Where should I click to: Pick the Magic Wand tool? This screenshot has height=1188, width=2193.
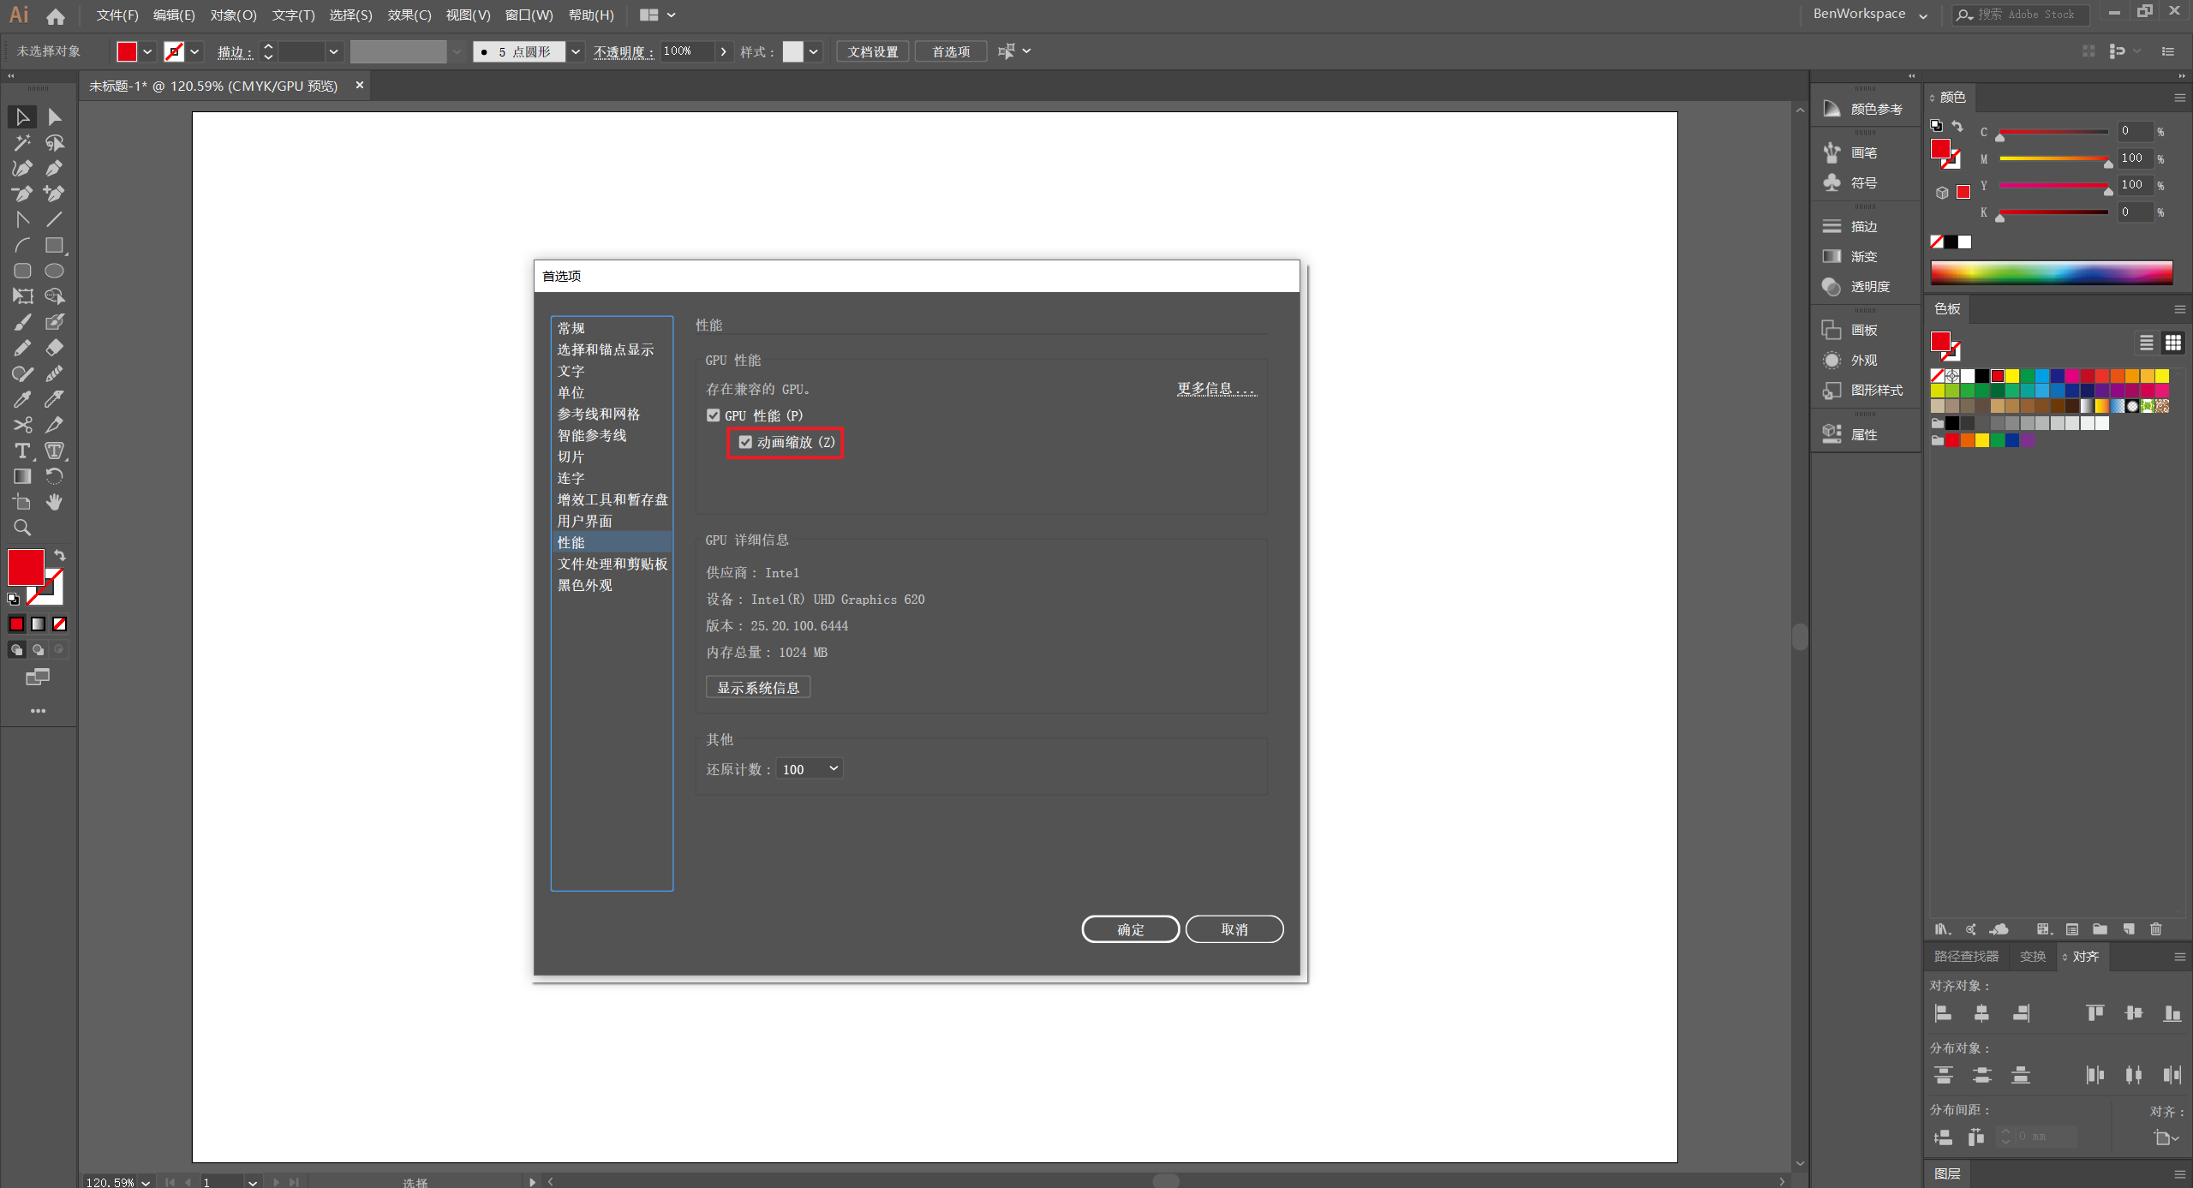[22, 142]
